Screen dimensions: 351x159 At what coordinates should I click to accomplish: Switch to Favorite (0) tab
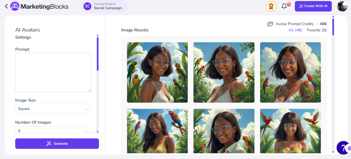(x=317, y=30)
